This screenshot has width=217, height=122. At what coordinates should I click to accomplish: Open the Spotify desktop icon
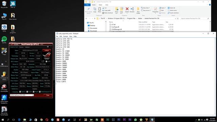click(x=4, y=40)
